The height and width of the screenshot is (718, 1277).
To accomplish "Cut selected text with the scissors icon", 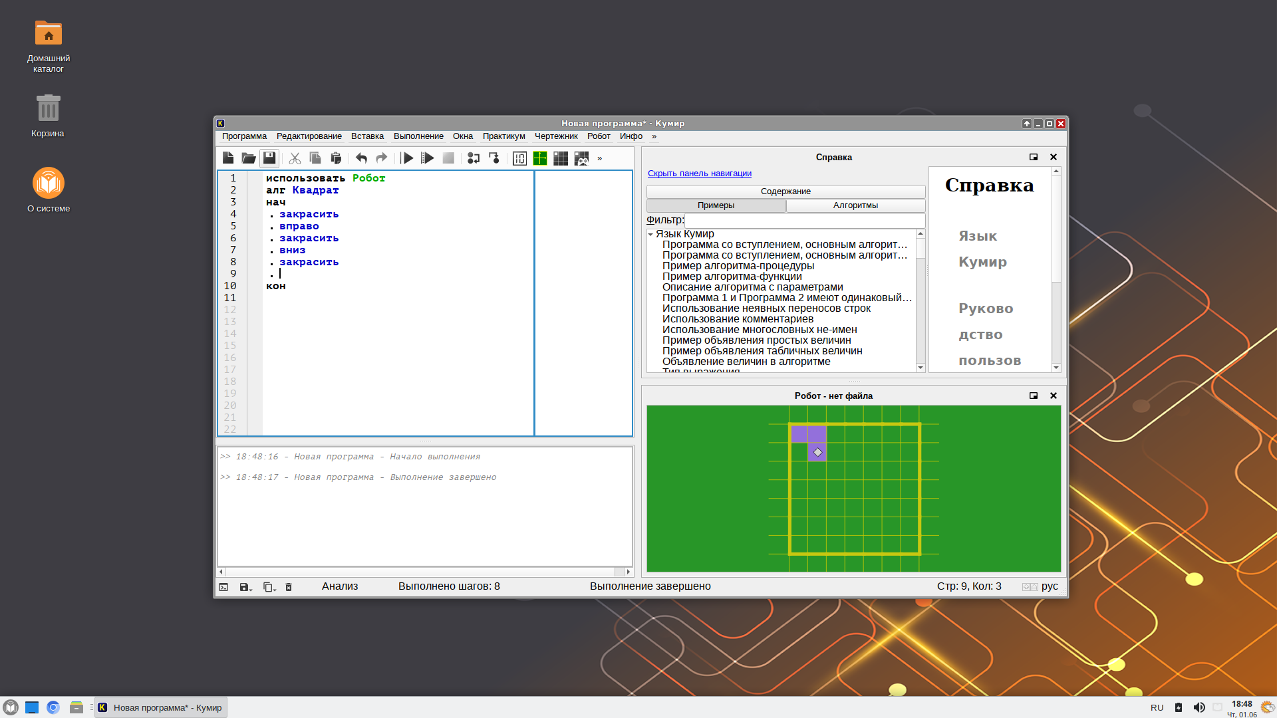I will coord(295,158).
